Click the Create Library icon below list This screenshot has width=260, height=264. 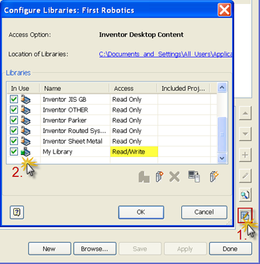tap(159, 176)
